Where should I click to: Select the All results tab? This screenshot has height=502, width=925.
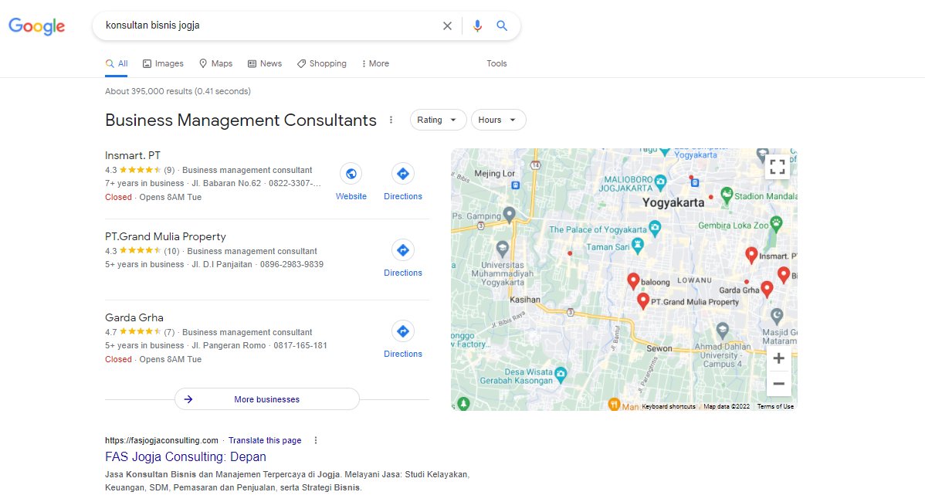[117, 63]
